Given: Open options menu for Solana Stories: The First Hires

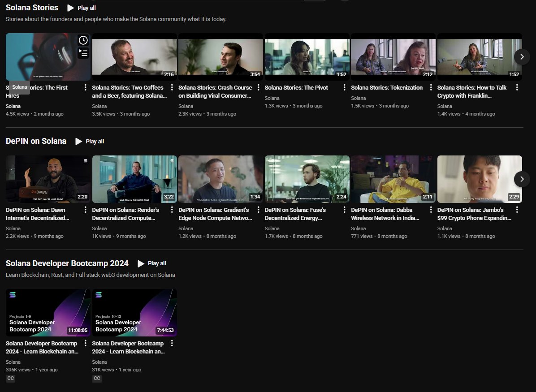Looking at the screenshot, I should point(86,87).
